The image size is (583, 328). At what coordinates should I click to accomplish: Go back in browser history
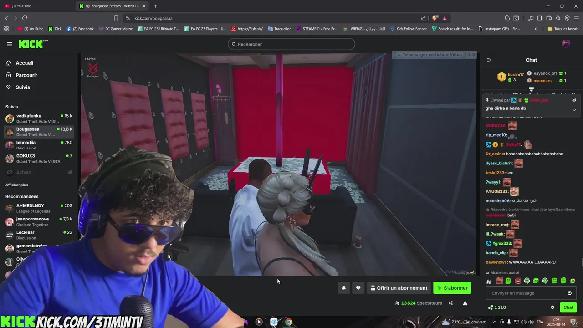[6, 18]
